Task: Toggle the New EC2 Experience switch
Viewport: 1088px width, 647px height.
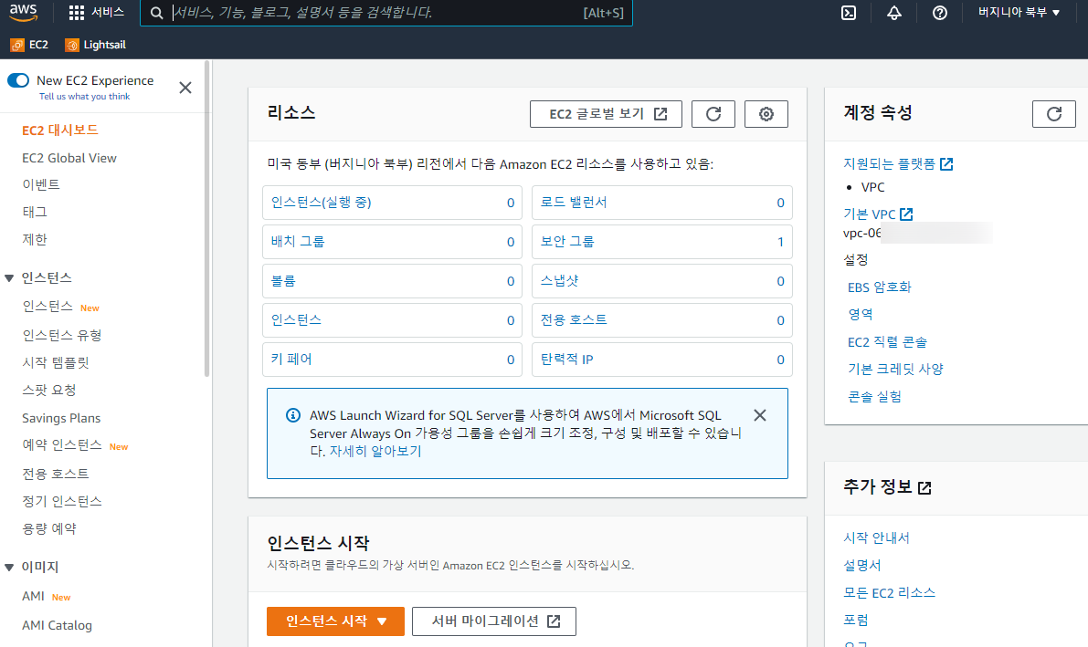Action: click(18, 80)
